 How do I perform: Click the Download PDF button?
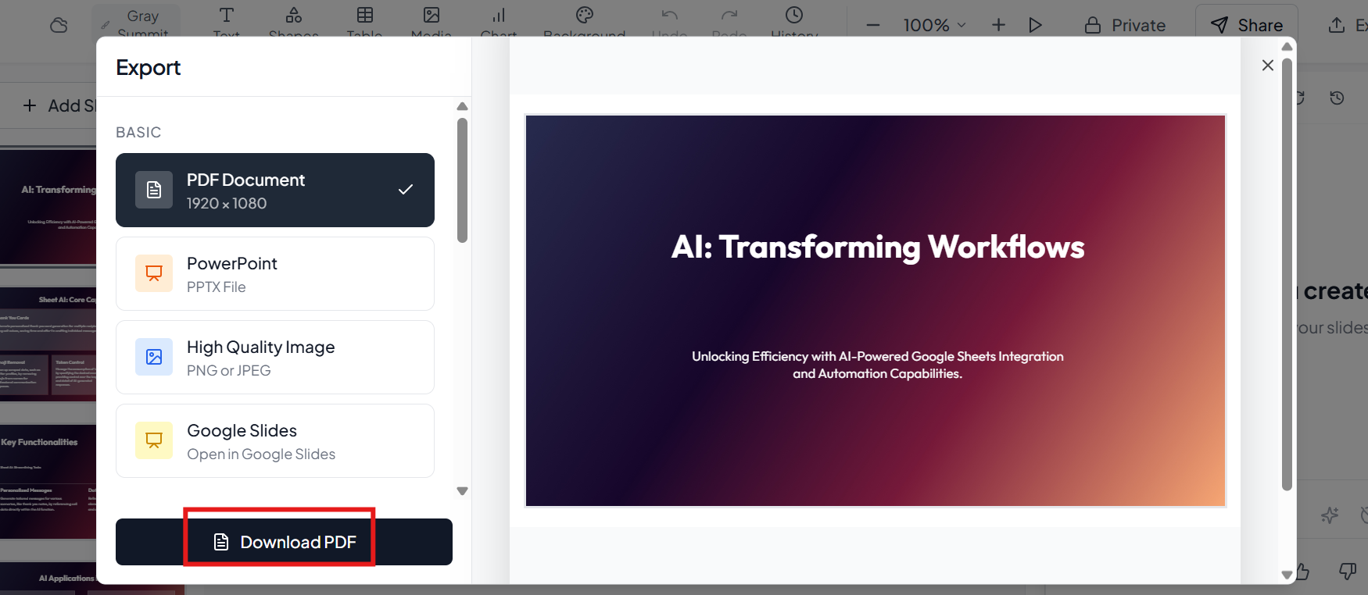tap(284, 542)
